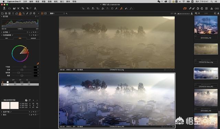Open the Capture One 11 menu

pos(14,1)
